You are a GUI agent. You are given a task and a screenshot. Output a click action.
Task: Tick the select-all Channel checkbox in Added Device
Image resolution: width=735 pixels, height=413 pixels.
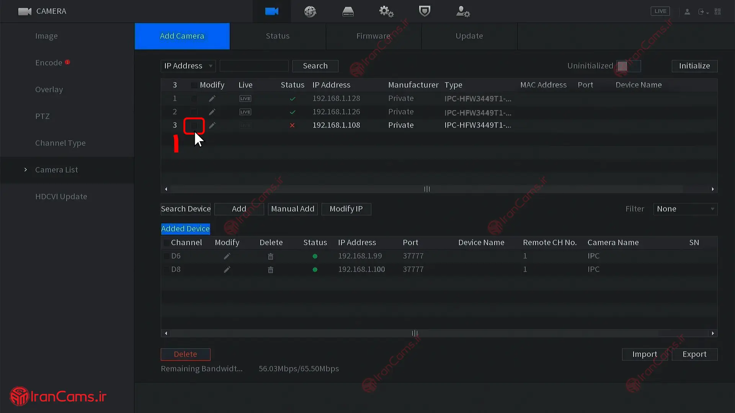coord(166,243)
